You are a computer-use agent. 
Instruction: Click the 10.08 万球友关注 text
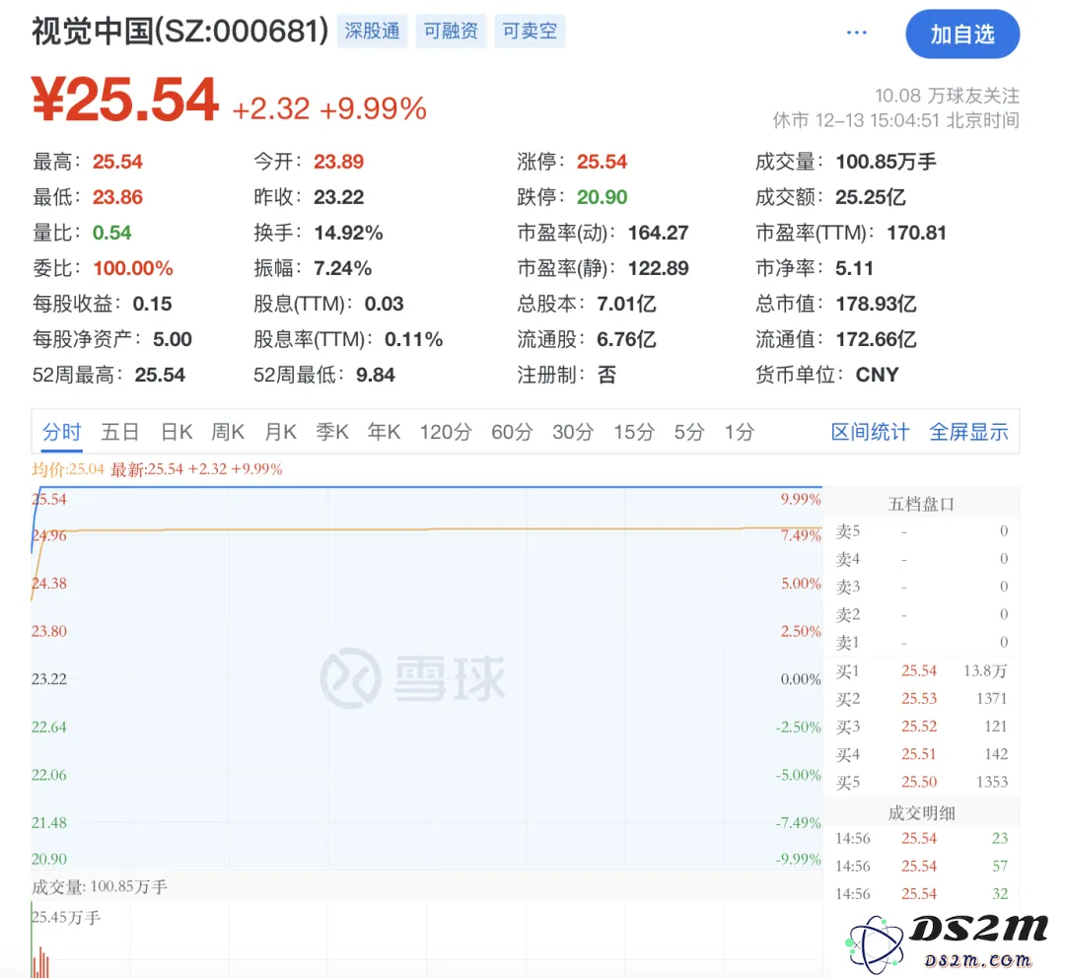click(x=947, y=96)
